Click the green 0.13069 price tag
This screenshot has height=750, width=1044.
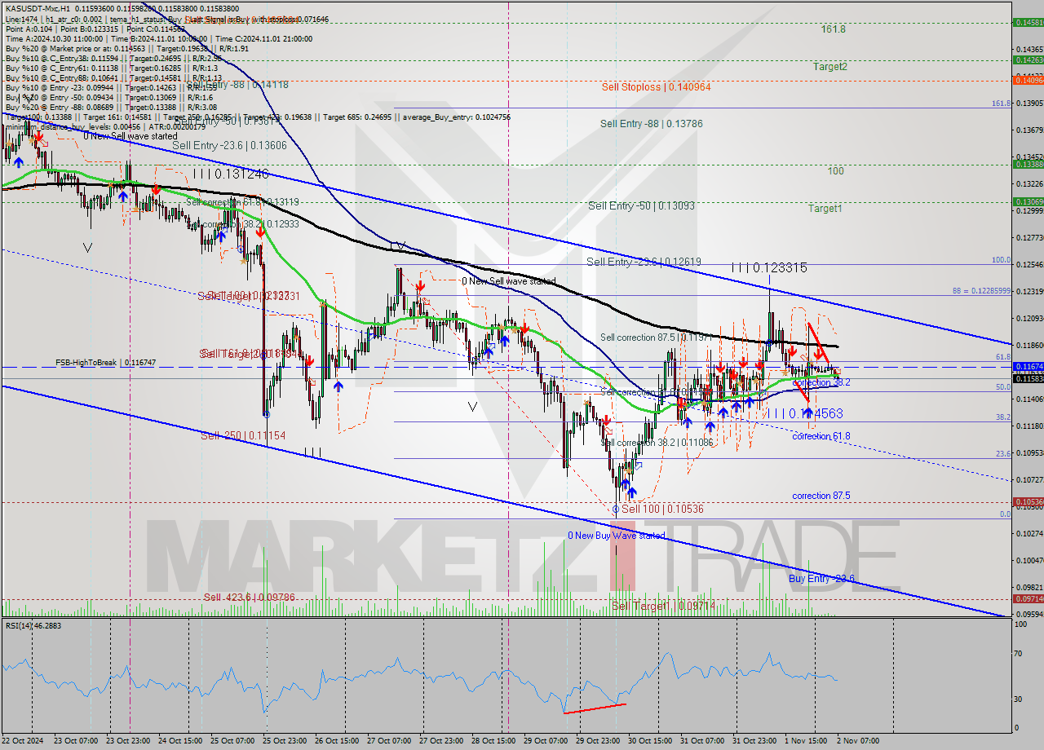[1027, 201]
